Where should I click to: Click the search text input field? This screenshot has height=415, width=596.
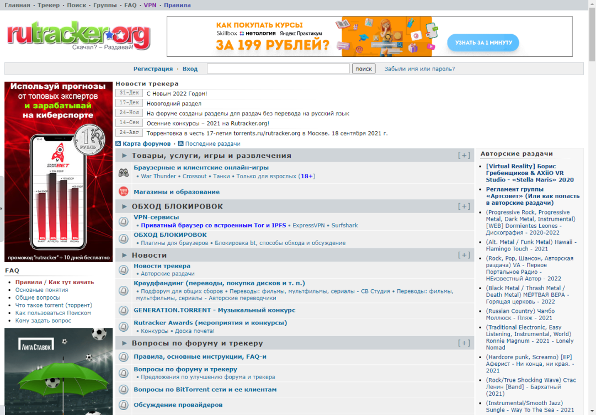pos(278,69)
